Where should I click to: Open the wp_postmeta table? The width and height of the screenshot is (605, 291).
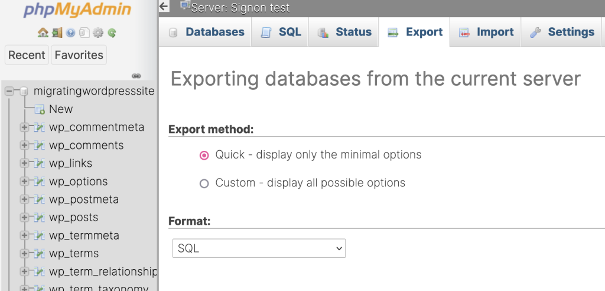(84, 199)
